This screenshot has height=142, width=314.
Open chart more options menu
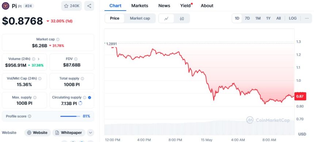pyautogui.click(x=307, y=18)
